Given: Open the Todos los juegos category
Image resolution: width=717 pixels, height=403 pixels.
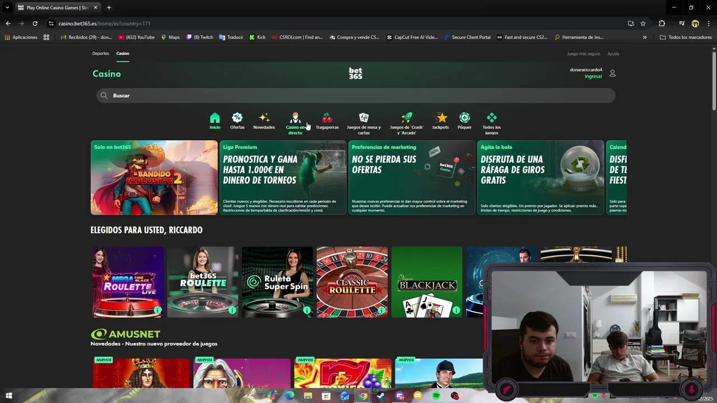Looking at the screenshot, I should pyautogui.click(x=492, y=123).
